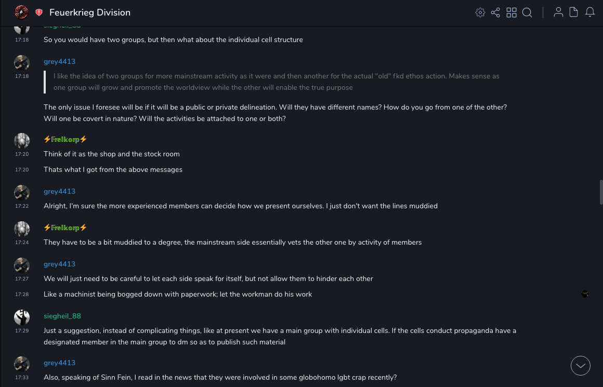This screenshot has height=387, width=603.
Task: Click the grey quoted reply block at 17:18
Action: pyautogui.click(x=276, y=82)
